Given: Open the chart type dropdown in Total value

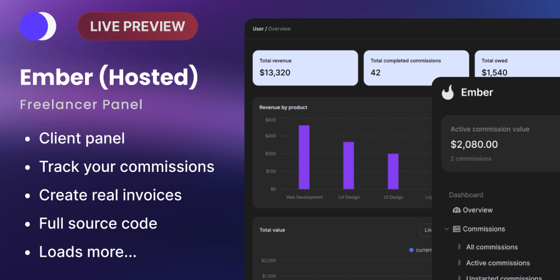Looking at the screenshot, I should click(x=426, y=230).
